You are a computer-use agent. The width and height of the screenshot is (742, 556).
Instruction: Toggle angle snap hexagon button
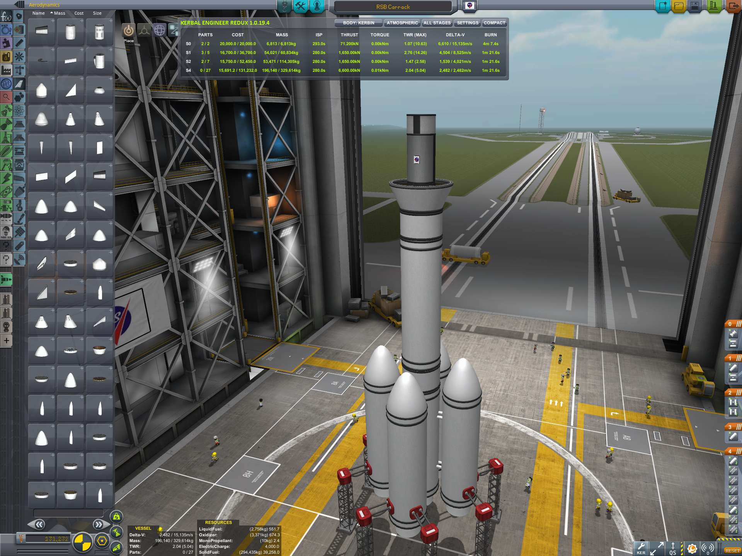[102, 541]
